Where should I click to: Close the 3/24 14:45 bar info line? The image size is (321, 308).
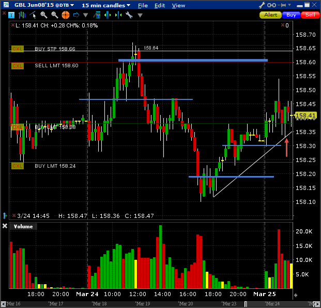[14, 215]
